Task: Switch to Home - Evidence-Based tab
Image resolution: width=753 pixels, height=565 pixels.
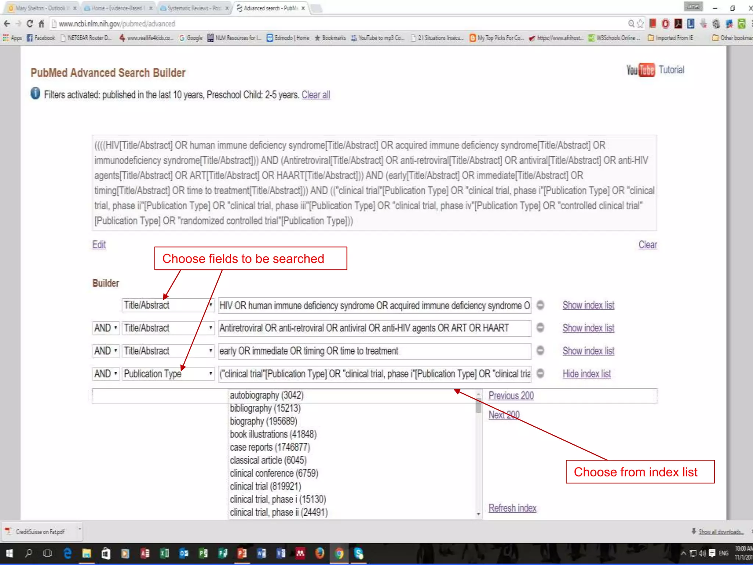Action: click(118, 8)
